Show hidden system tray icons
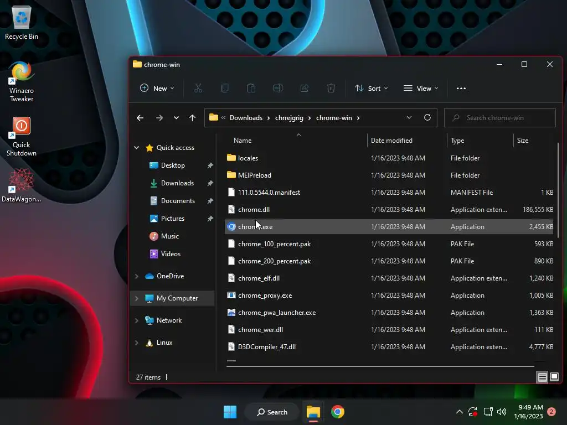Screen dimensions: 567x425 point(459,412)
